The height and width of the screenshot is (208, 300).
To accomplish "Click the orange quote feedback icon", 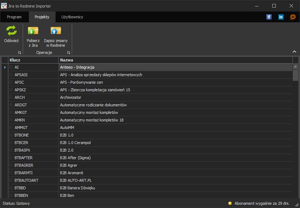I will pyautogui.click(x=293, y=17).
